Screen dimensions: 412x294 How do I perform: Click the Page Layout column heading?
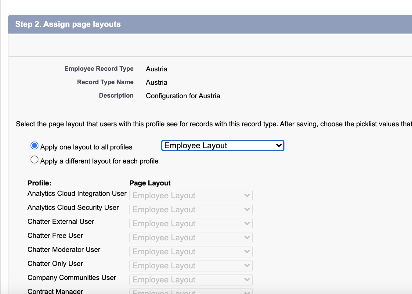[x=150, y=183]
